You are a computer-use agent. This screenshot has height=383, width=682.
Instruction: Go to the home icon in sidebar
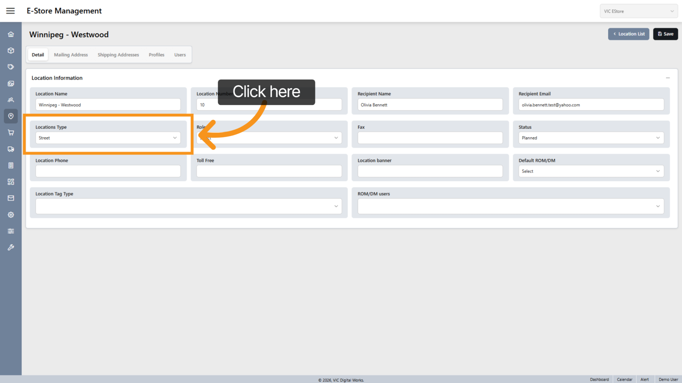pyautogui.click(x=11, y=34)
